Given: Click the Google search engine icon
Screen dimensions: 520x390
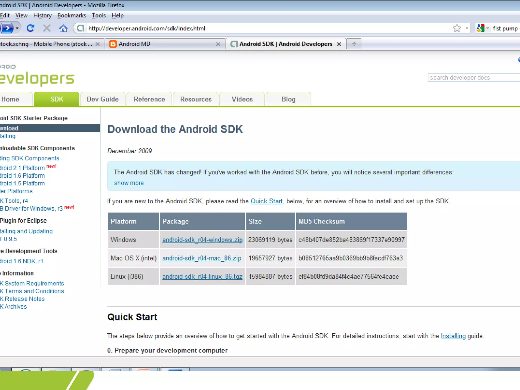Looking at the screenshot, I should [x=480, y=28].
